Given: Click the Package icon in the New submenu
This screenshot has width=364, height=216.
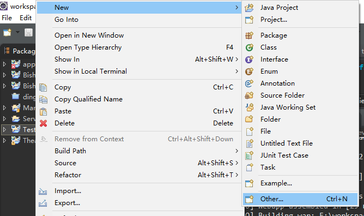Looking at the screenshot, I should click(250, 35).
